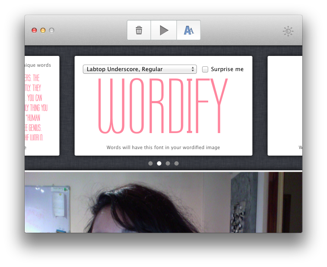The width and height of the screenshot is (327, 267).
Task: Click the Surprise me label text
Action: click(227, 69)
